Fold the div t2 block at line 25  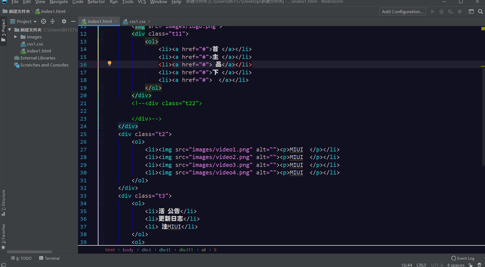(x=102, y=134)
